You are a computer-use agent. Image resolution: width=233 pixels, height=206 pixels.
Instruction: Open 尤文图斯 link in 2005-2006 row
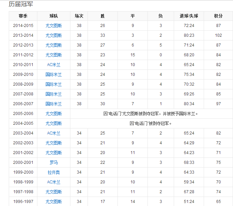(x=54, y=114)
